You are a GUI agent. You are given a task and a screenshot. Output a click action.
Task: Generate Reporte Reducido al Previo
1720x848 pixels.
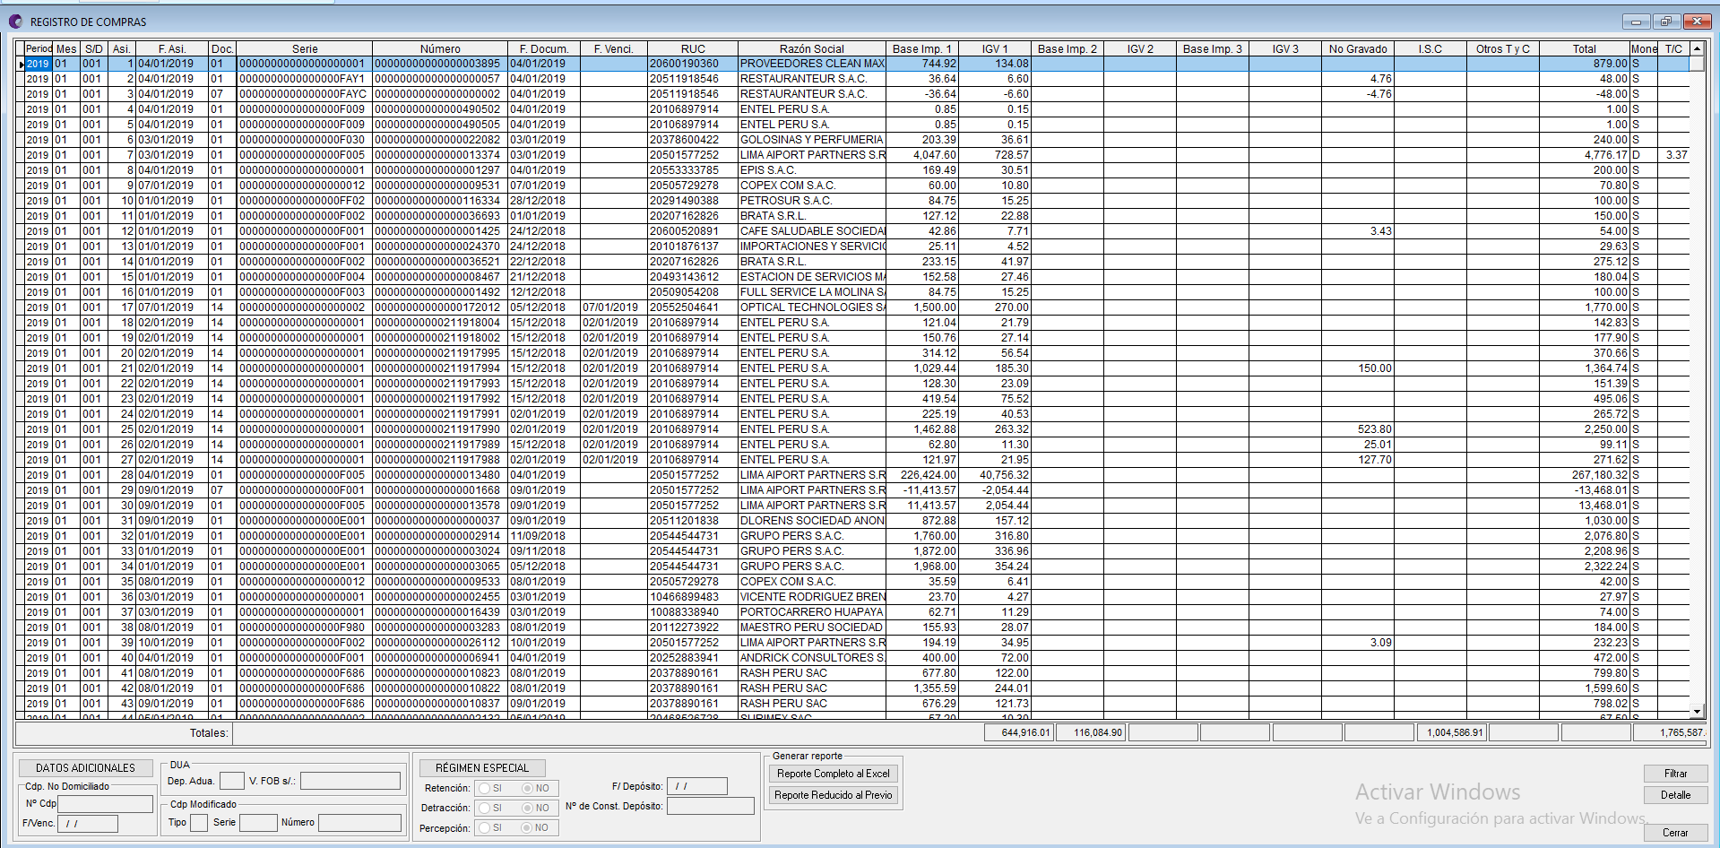point(833,795)
